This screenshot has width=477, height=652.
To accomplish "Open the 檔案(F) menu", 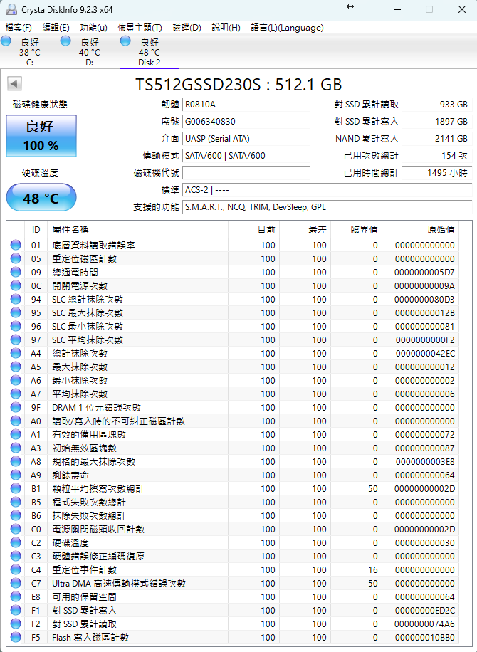I will pos(19,28).
